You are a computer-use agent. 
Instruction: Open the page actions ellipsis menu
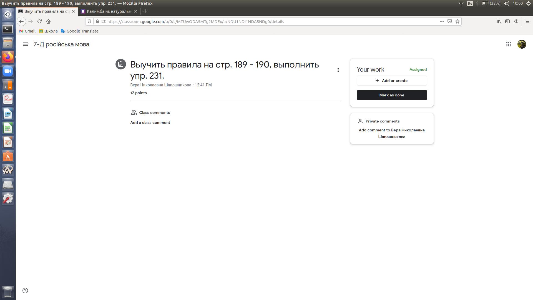(442, 21)
